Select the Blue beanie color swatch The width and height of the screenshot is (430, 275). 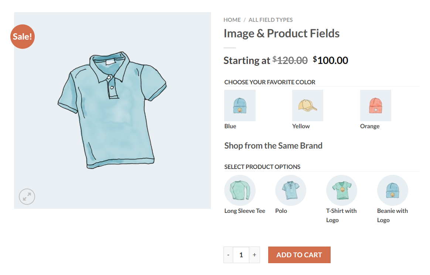point(240,105)
